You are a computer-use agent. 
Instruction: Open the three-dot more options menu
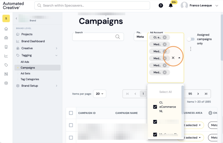[191, 49]
